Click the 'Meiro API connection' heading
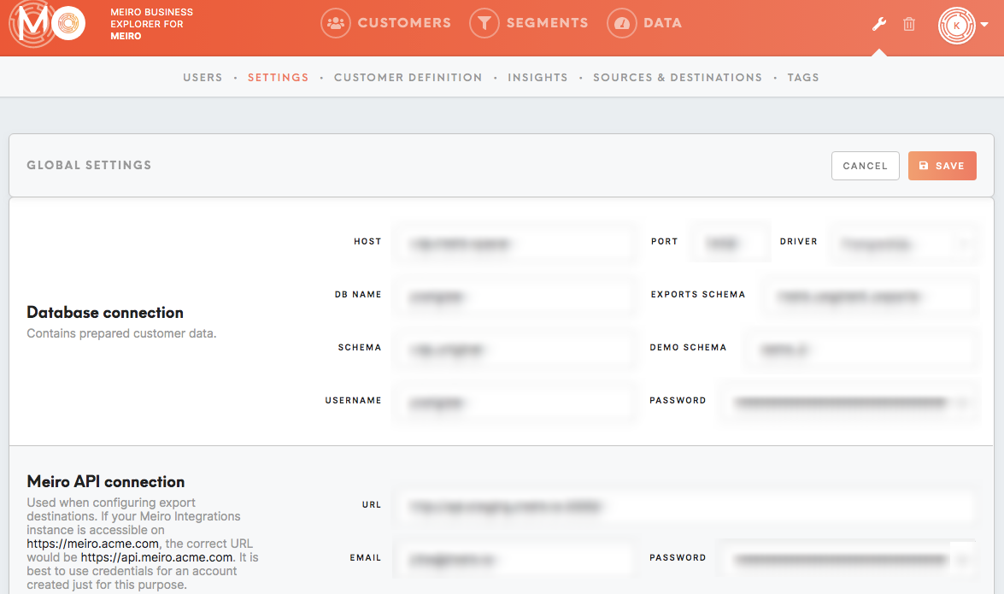This screenshot has height=594, width=1004. coord(106,482)
